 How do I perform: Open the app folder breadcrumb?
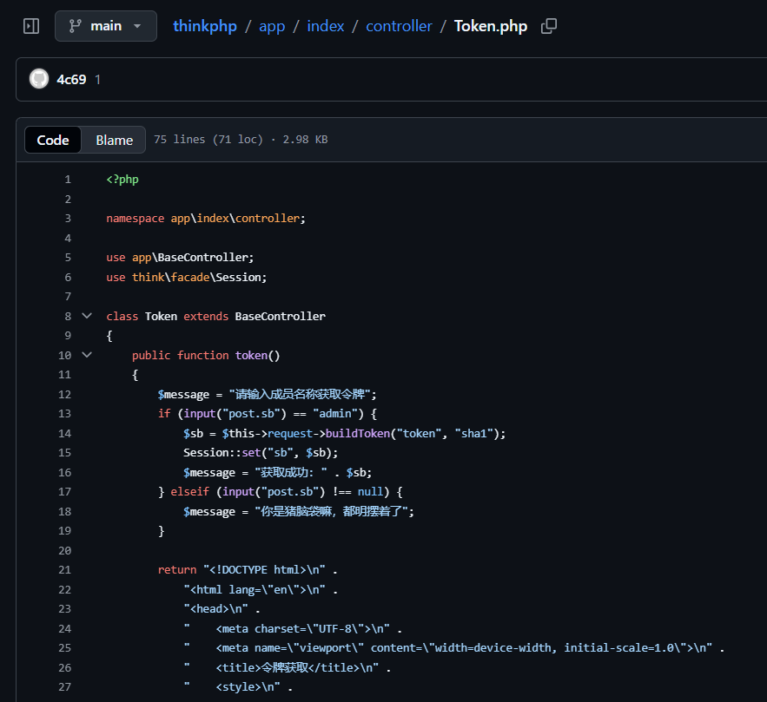(272, 26)
